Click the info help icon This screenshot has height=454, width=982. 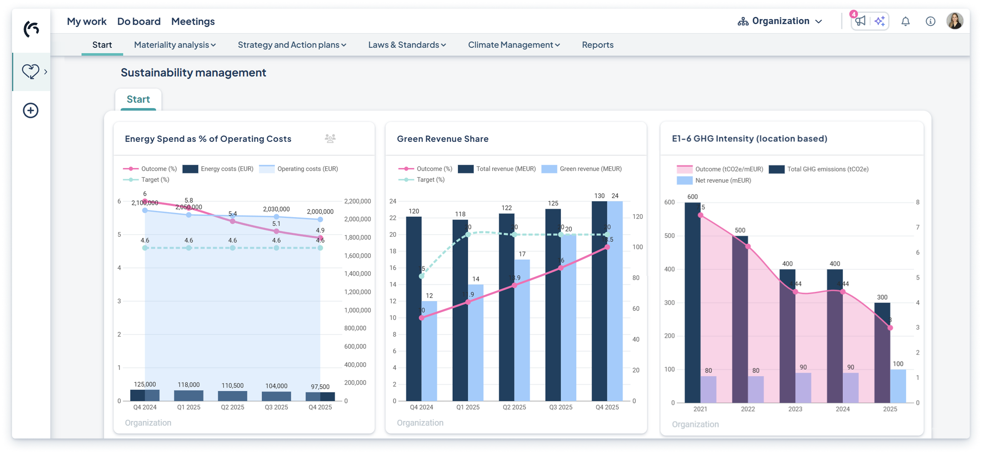[x=930, y=21]
